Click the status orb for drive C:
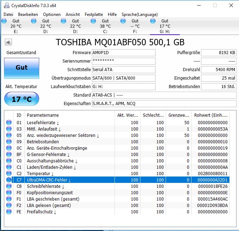 pyautogui.click(x=93, y=21)
